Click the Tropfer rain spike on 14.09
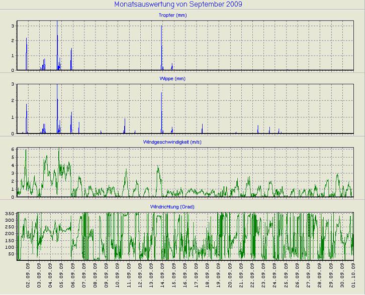 pyautogui.click(x=161, y=45)
